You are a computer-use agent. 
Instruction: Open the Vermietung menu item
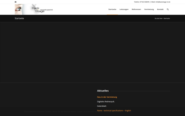click(149, 9)
